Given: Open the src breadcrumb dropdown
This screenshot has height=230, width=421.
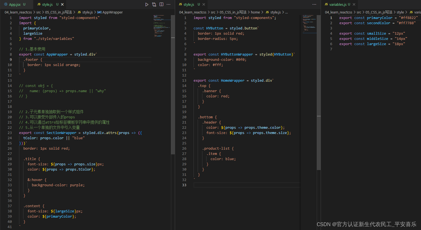Looking at the screenshot, I should coord(39,12).
